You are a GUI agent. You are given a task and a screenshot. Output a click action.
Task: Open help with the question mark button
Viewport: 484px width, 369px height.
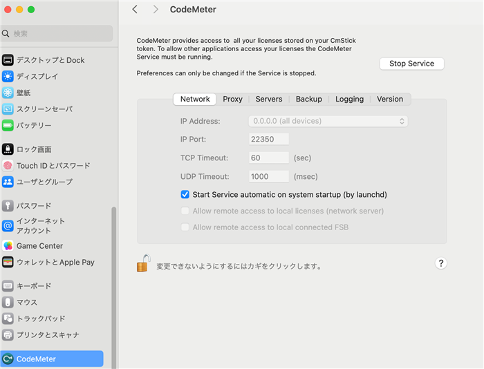[441, 263]
